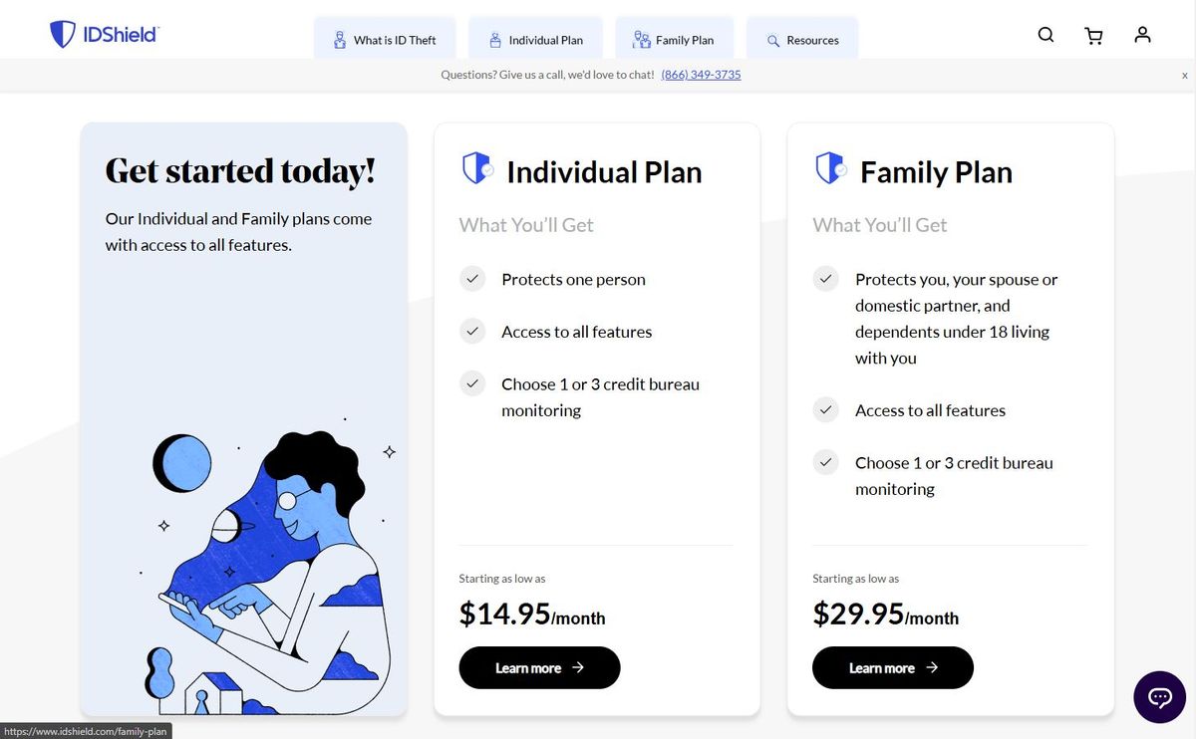Click the Individual Plan shield icon
This screenshot has height=739, width=1196.
[x=476, y=169]
